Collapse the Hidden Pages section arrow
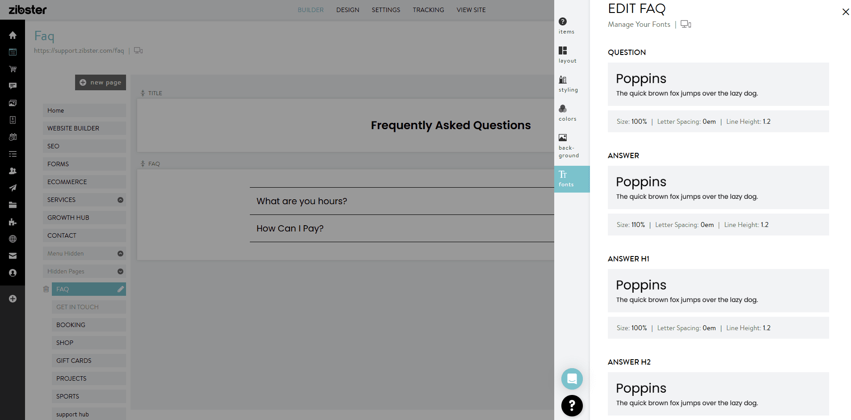Image resolution: width=851 pixels, height=420 pixels. click(120, 271)
